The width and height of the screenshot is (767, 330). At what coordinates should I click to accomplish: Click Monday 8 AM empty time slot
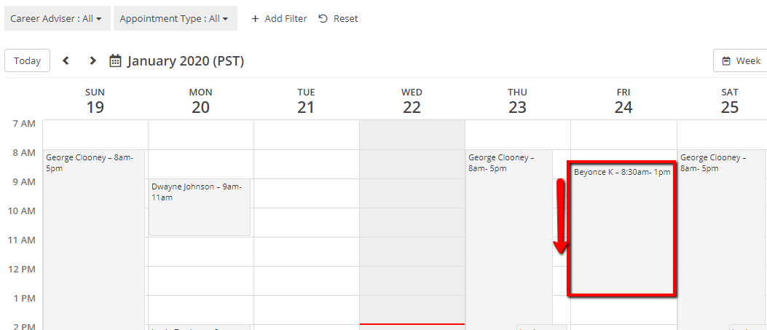click(x=200, y=164)
